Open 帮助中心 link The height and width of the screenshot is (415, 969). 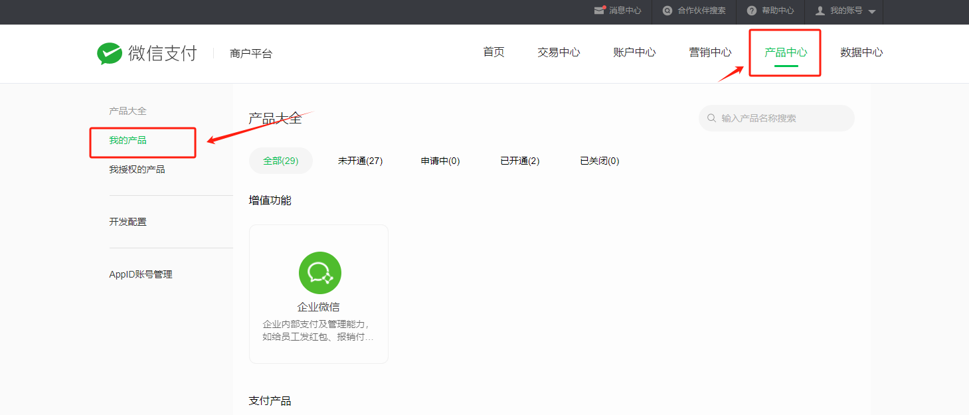click(x=778, y=11)
